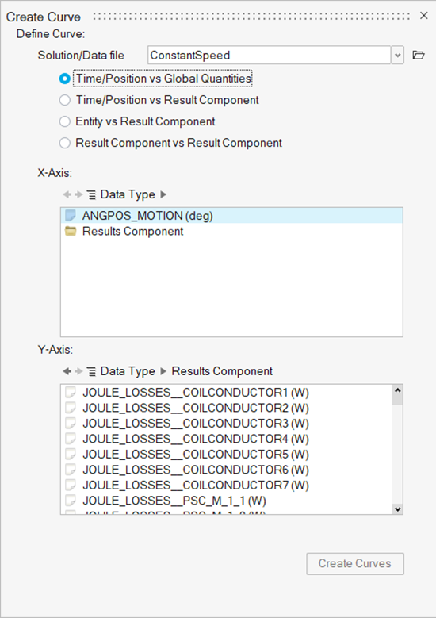Open the browse folder icon for data file

pyautogui.click(x=419, y=56)
